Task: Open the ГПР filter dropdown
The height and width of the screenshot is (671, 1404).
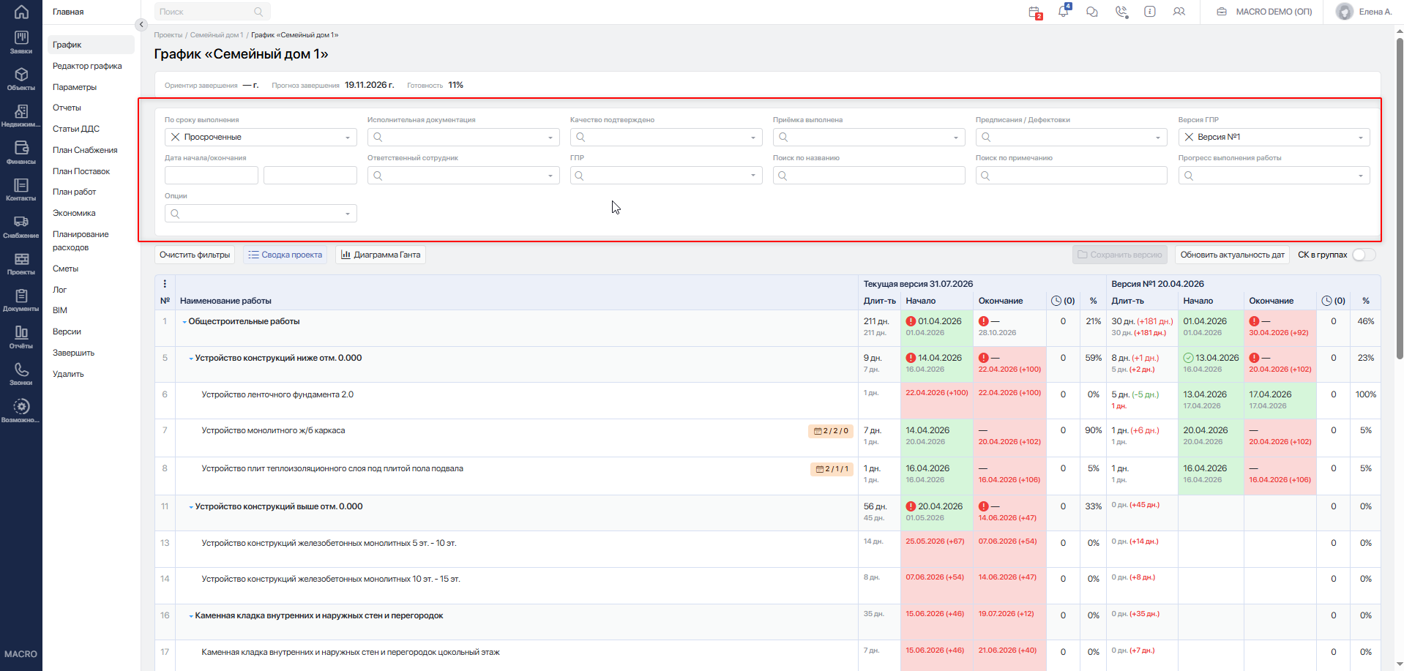Action: pyautogui.click(x=666, y=176)
